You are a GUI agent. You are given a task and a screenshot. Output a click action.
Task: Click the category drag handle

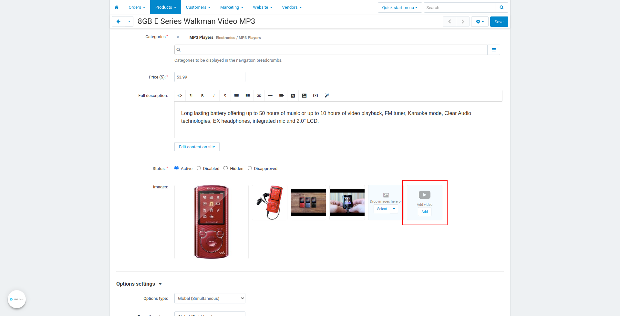[x=185, y=37]
